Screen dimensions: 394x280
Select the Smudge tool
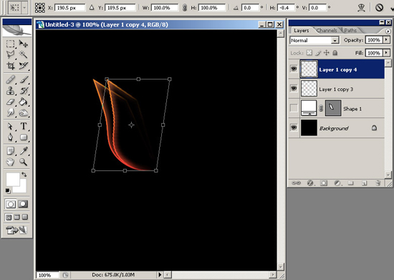coord(10,112)
